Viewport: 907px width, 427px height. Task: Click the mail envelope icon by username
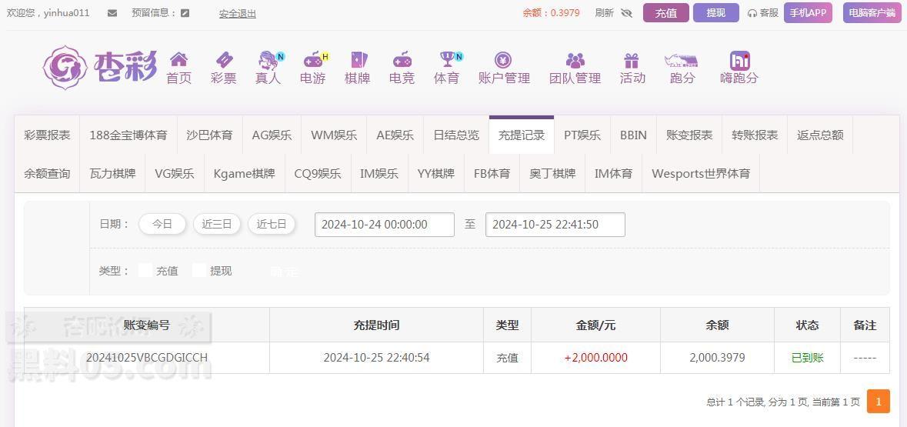click(112, 13)
